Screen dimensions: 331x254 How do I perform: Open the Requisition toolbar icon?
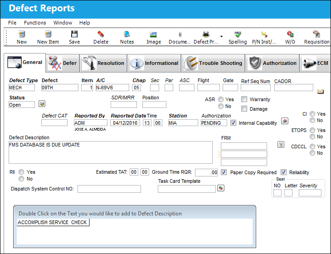[x=316, y=34]
